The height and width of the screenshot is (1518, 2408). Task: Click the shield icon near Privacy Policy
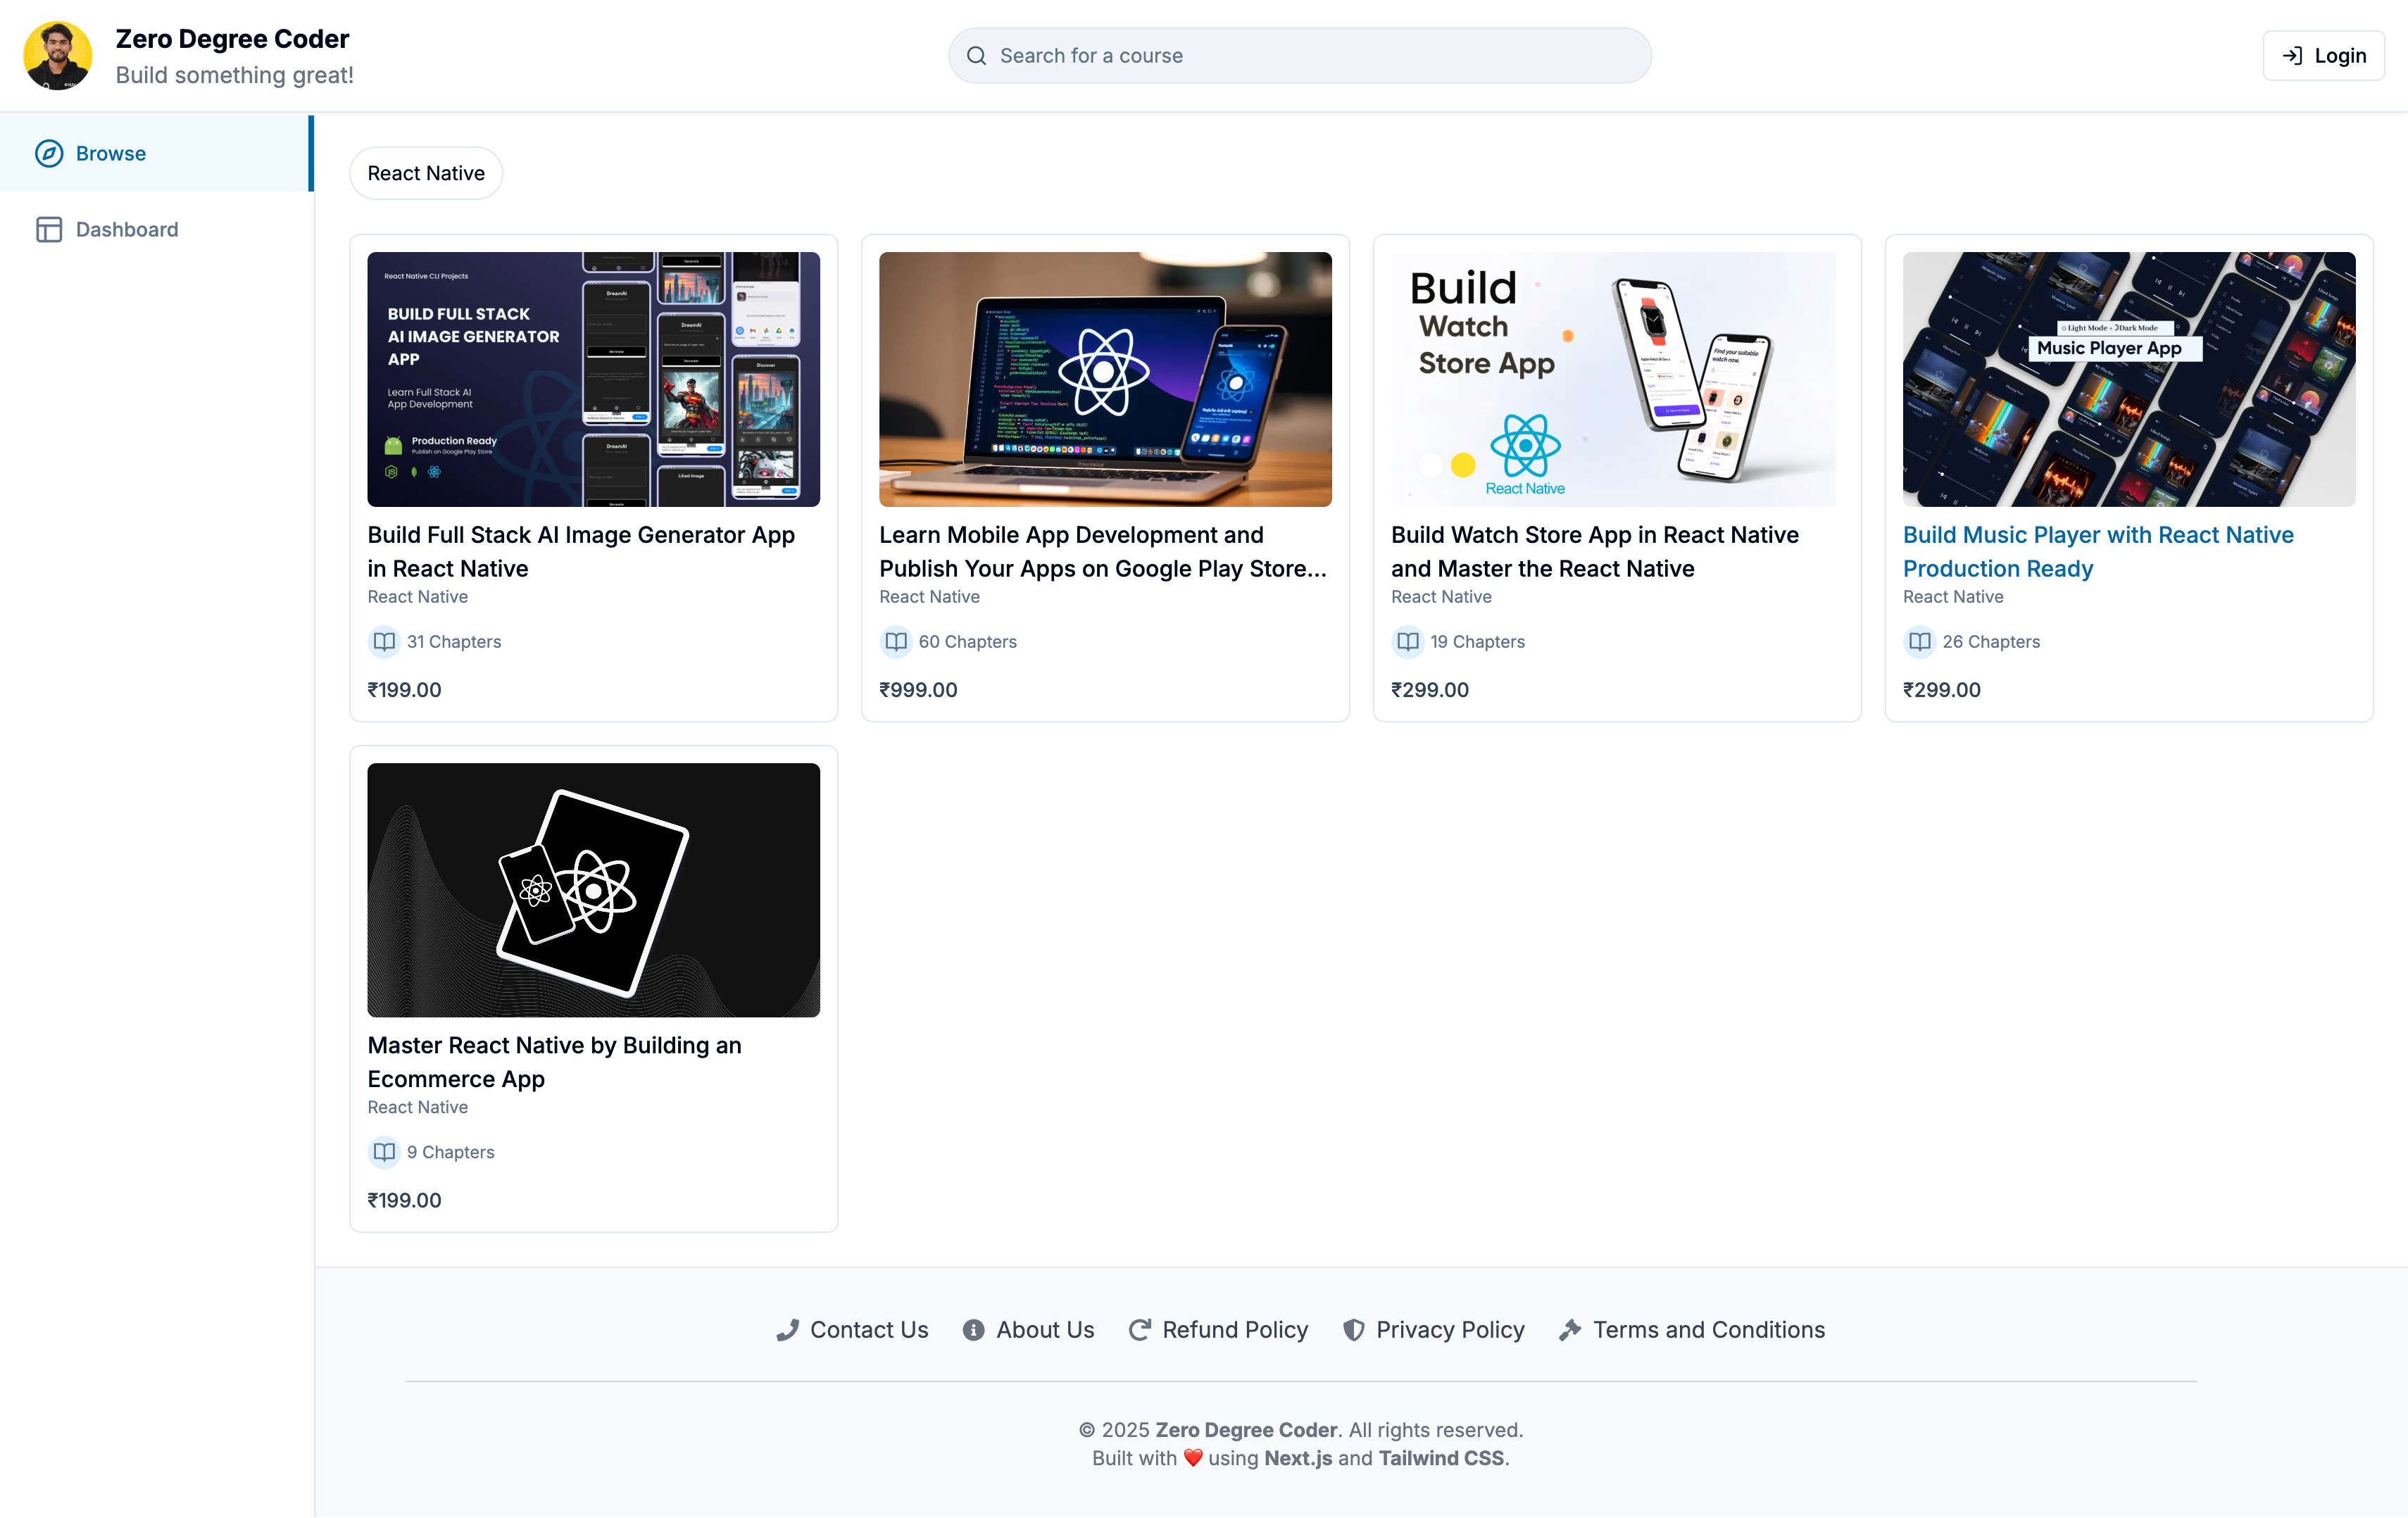[x=1353, y=1330]
